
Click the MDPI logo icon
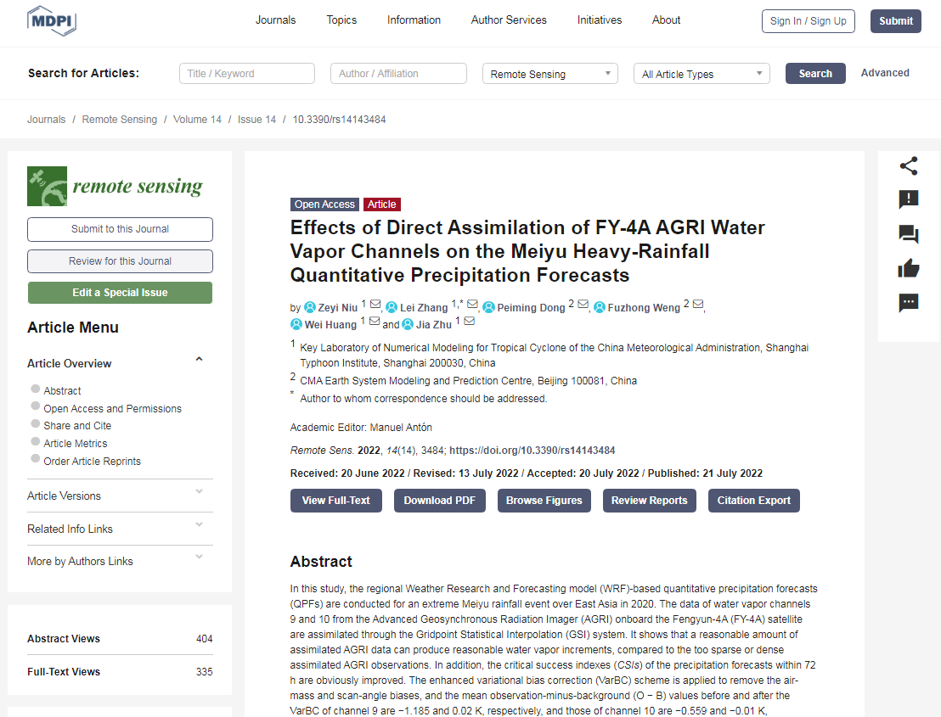pyautogui.click(x=52, y=21)
